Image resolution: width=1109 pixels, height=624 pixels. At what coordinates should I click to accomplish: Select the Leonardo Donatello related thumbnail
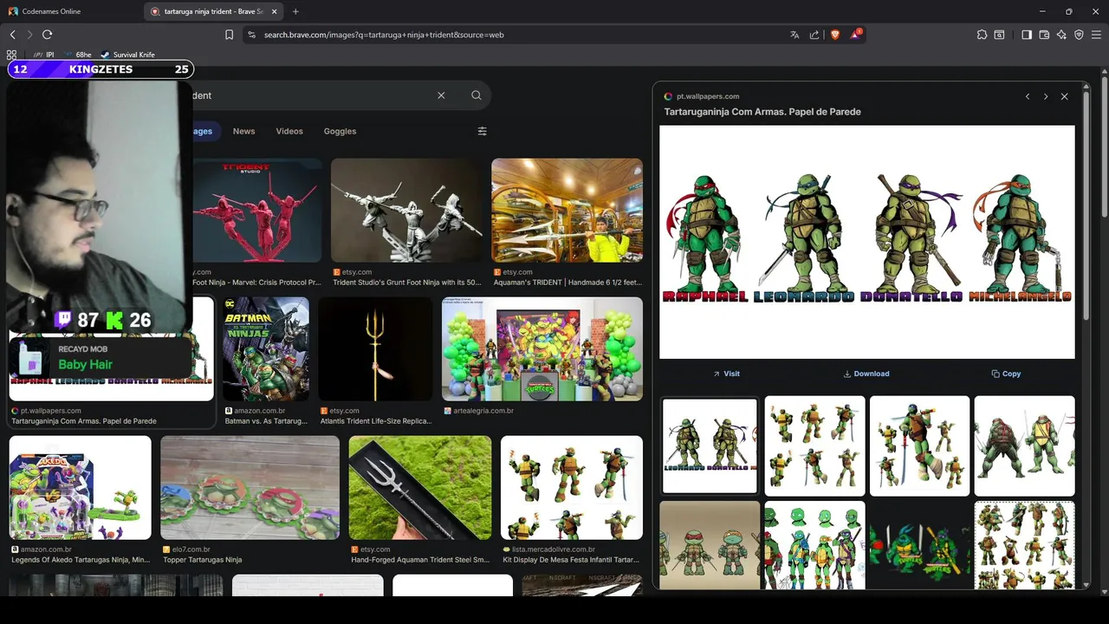[x=710, y=445]
